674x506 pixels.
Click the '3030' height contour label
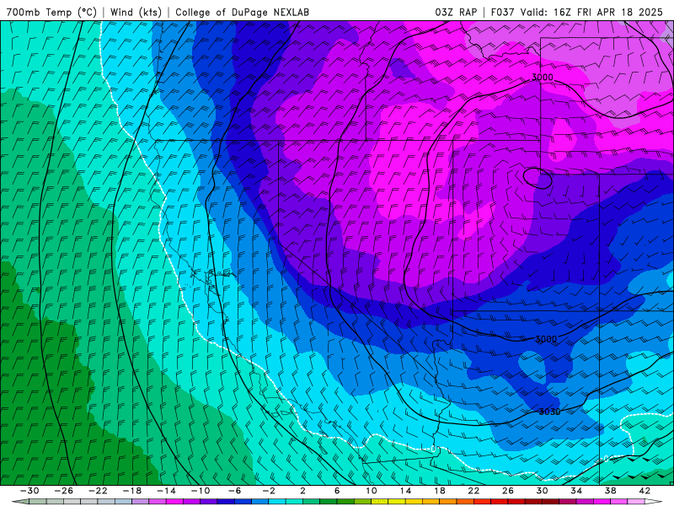[x=549, y=412]
